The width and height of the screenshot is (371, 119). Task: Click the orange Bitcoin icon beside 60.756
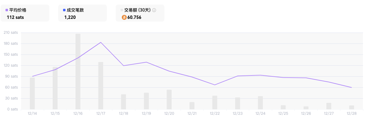[x=124, y=17]
